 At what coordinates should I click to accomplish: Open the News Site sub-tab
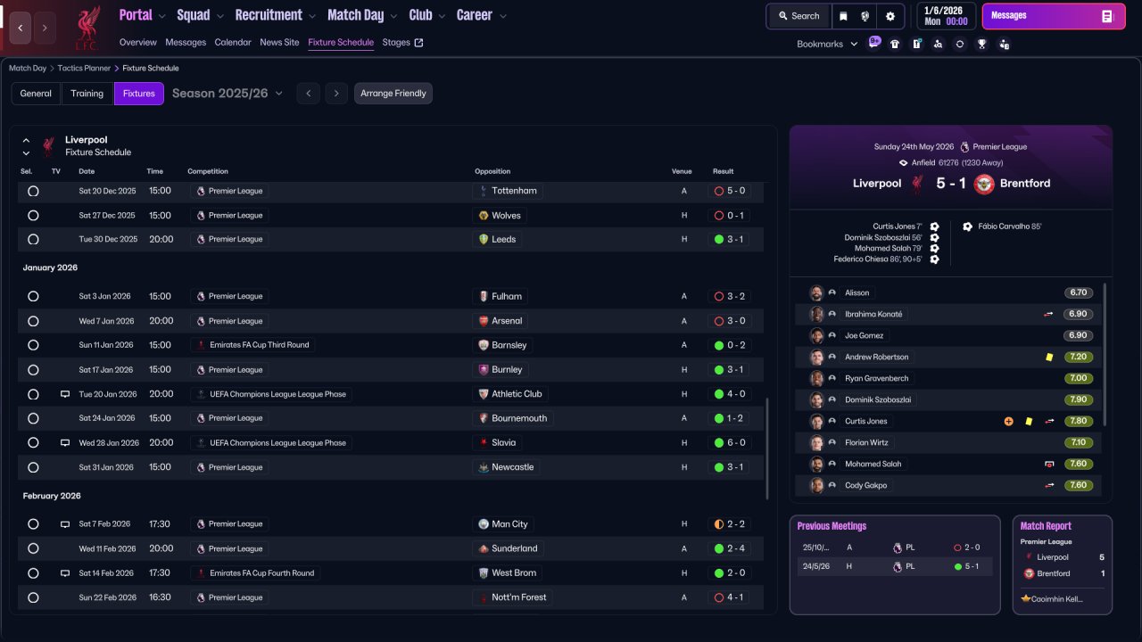click(279, 42)
